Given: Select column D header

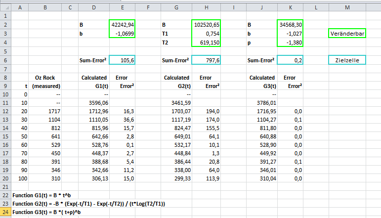Looking at the screenshot, I should 93,7.
